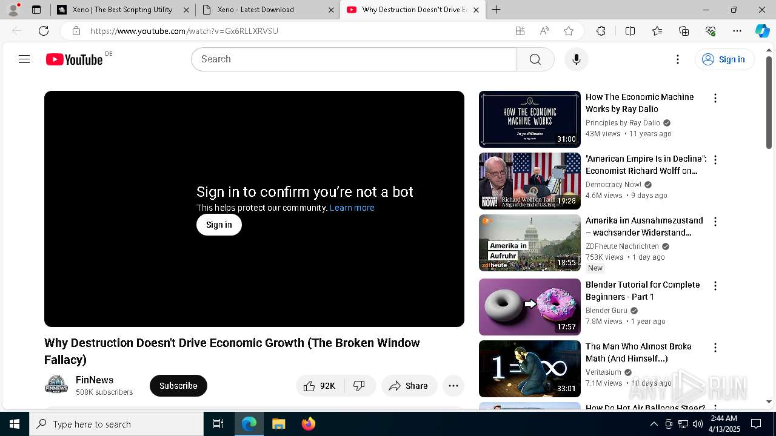Add this page to favorites
776x436 pixels.
pyautogui.click(x=569, y=31)
